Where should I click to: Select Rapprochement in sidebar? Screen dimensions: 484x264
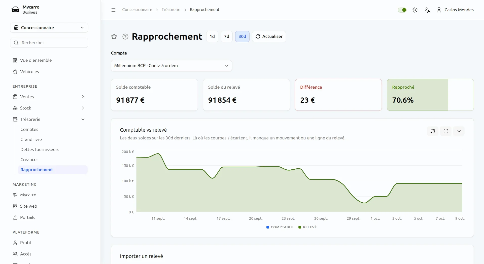pyautogui.click(x=53, y=170)
